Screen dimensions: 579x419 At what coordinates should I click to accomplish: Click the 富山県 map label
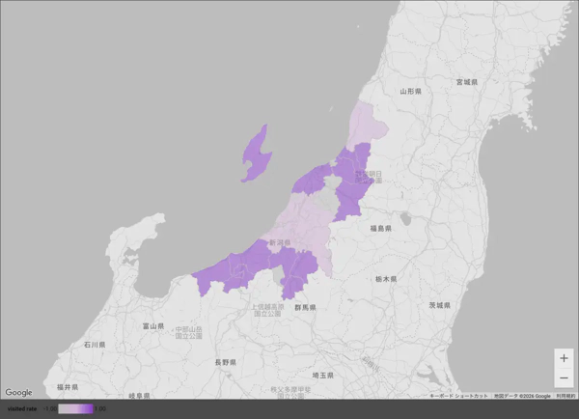click(x=153, y=326)
